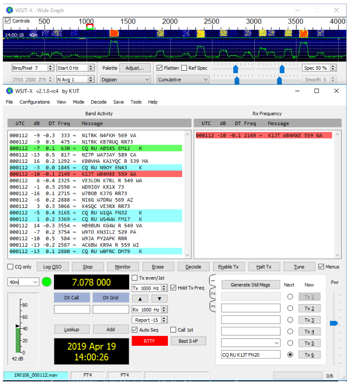Screen dimensions: 350x385
Task: Click the Tx 6 Now button
Action: [309, 355]
